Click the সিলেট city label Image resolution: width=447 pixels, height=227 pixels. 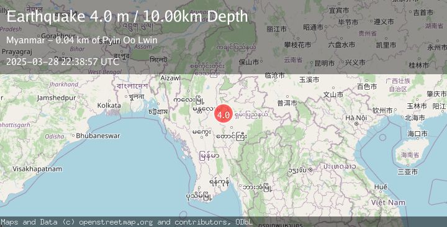coord(158,60)
